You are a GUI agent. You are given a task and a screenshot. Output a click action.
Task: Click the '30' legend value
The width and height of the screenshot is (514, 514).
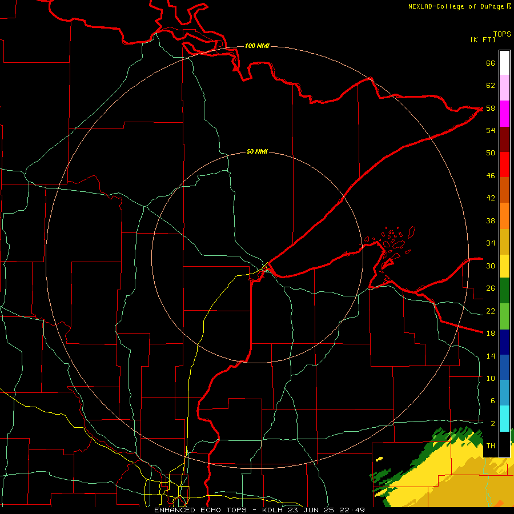pos(491,266)
